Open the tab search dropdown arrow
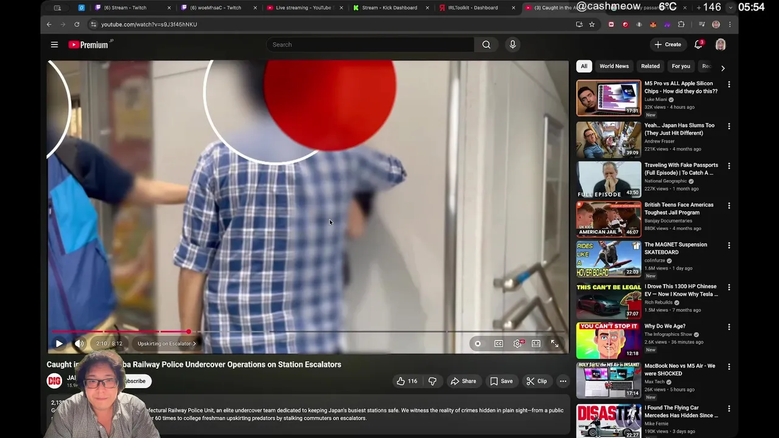This screenshot has width=779, height=438. click(x=730, y=7)
